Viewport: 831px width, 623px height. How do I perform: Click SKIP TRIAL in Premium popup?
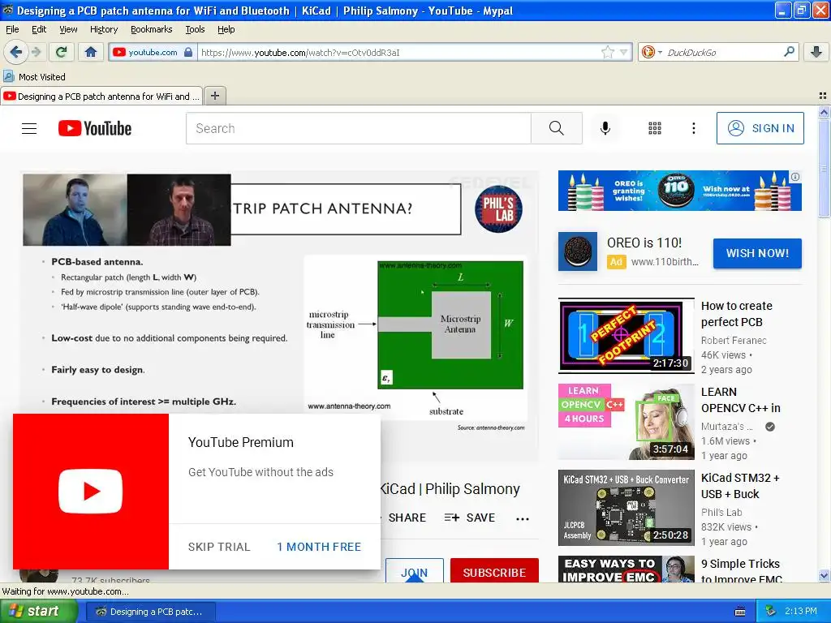tap(219, 547)
